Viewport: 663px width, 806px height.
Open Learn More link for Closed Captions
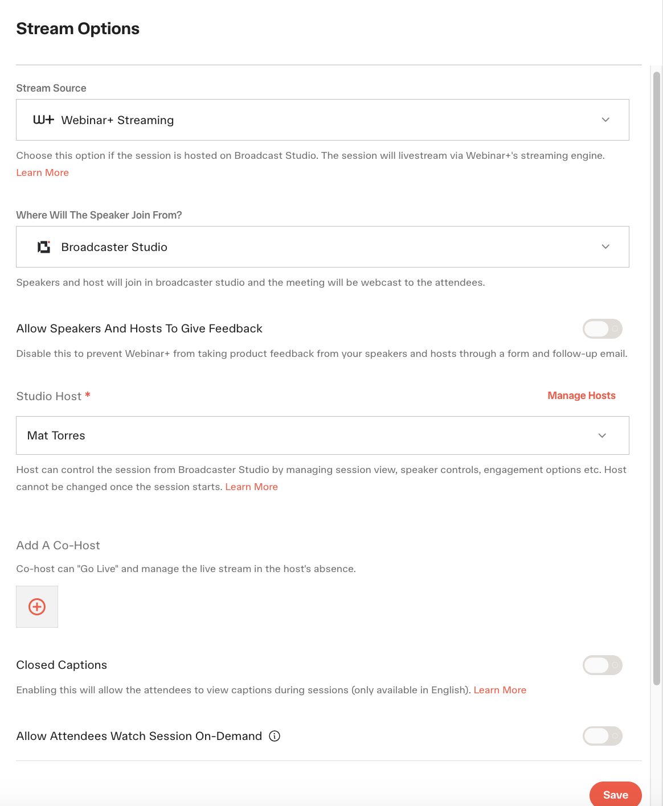[x=500, y=690]
